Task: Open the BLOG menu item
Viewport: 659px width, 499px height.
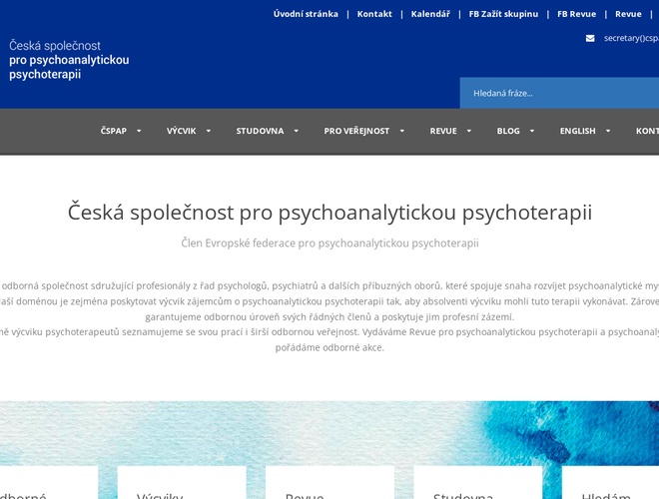Action: pyautogui.click(x=508, y=131)
